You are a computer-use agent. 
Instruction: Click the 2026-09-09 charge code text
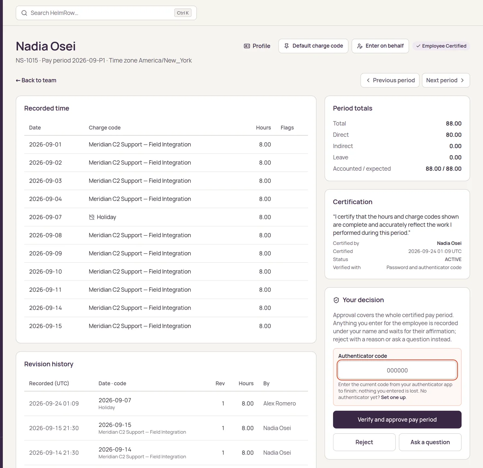(x=140, y=253)
